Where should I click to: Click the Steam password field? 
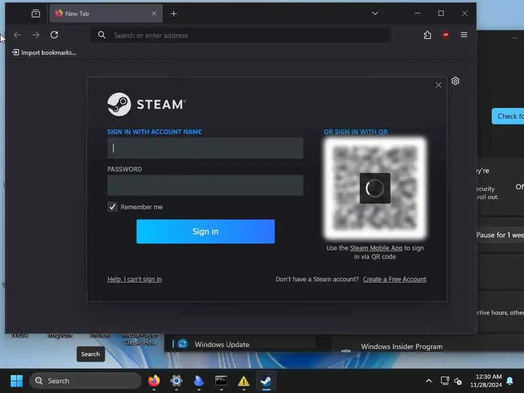pos(205,185)
